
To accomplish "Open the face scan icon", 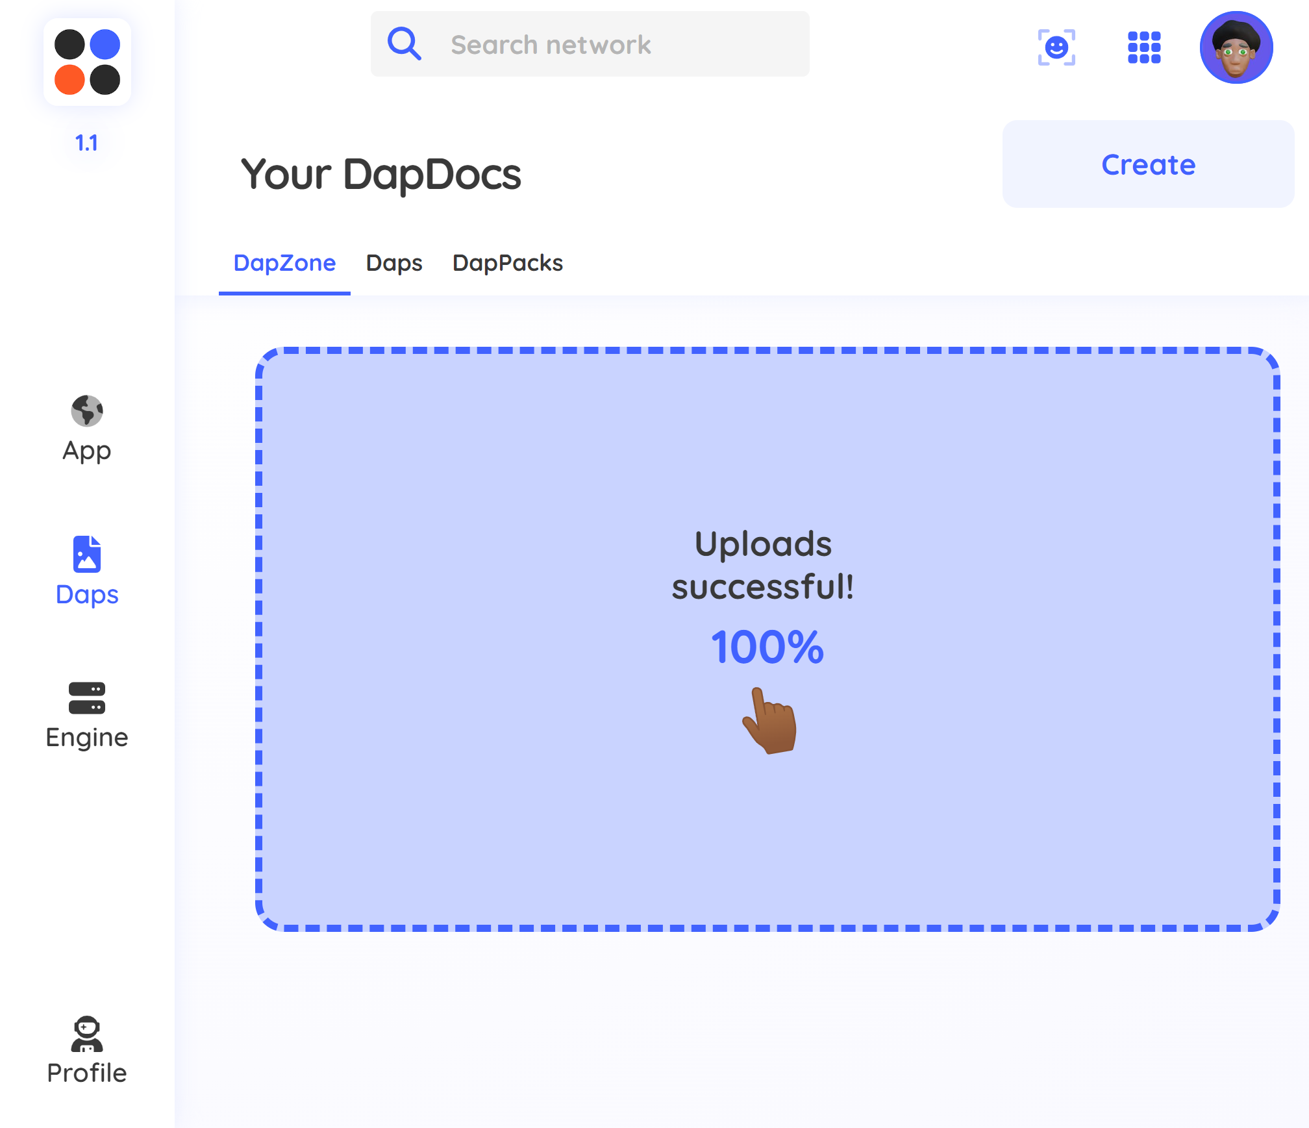I will (x=1056, y=47).
